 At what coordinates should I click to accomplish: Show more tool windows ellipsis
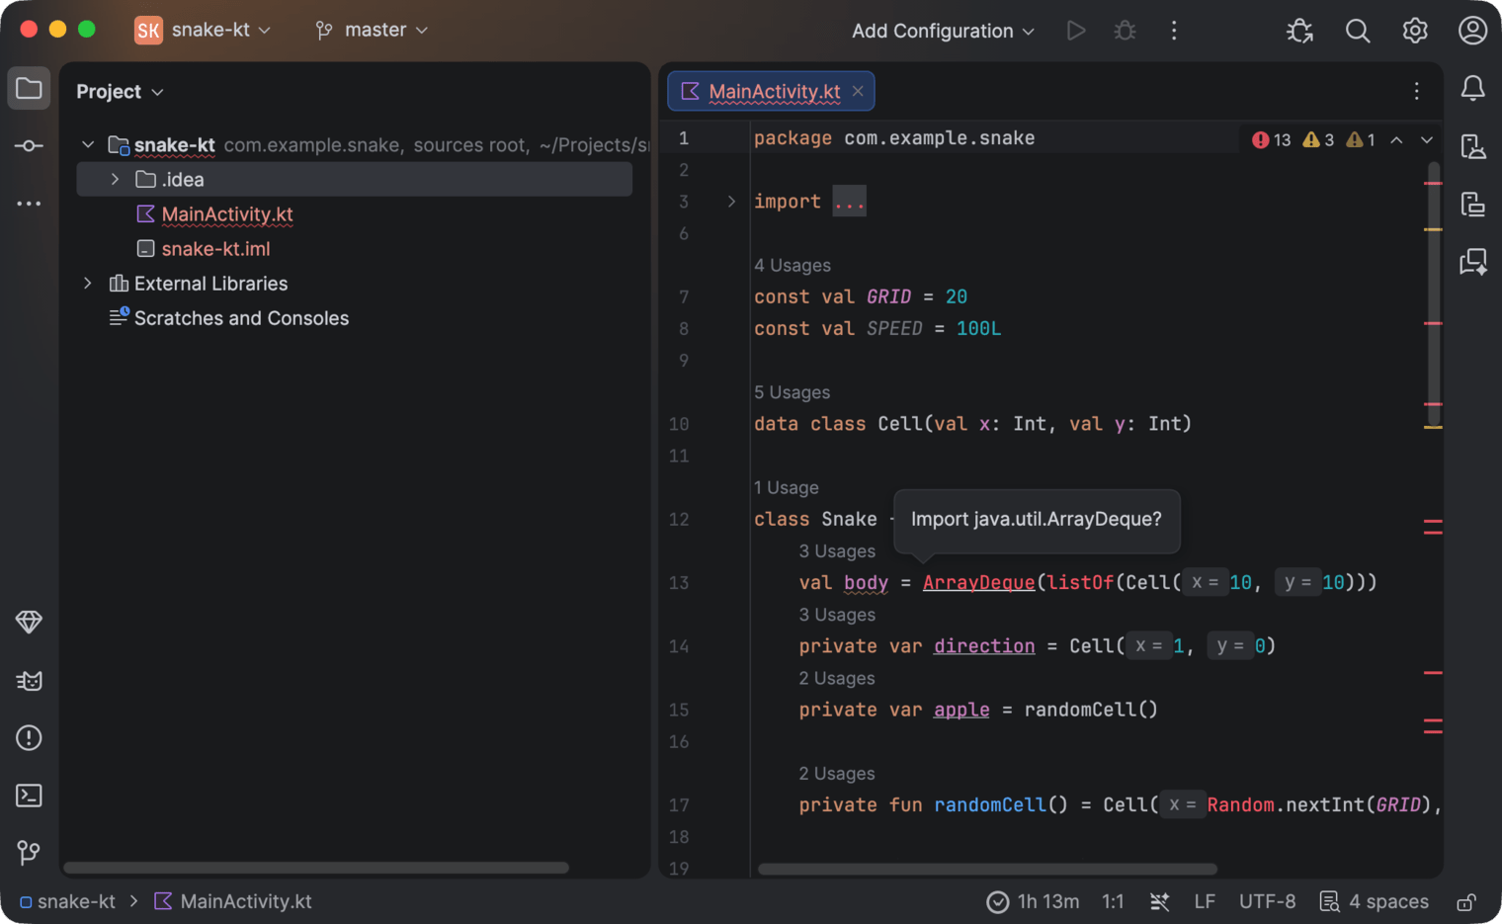click(x=29, y=204)
